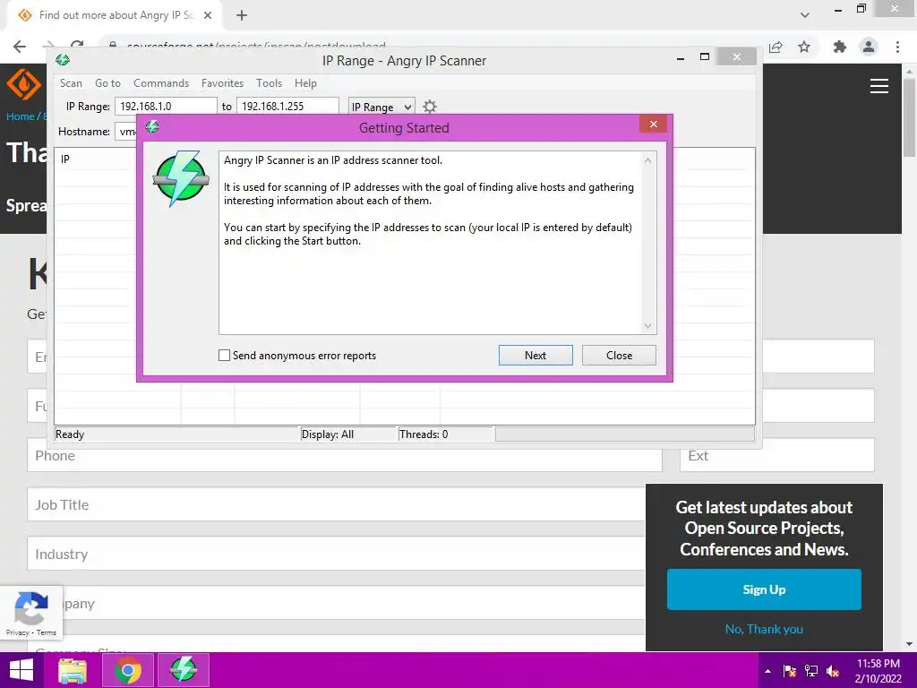Click No, Thank you link

click(764, 629)
